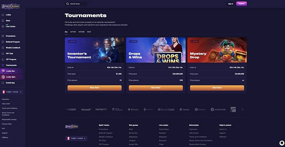Click the Install App icon
This screenshot has height=147, width=285.
click(3, 83)
